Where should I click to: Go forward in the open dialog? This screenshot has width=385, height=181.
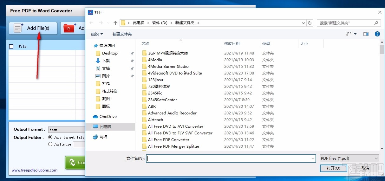[x=101, y=23]
